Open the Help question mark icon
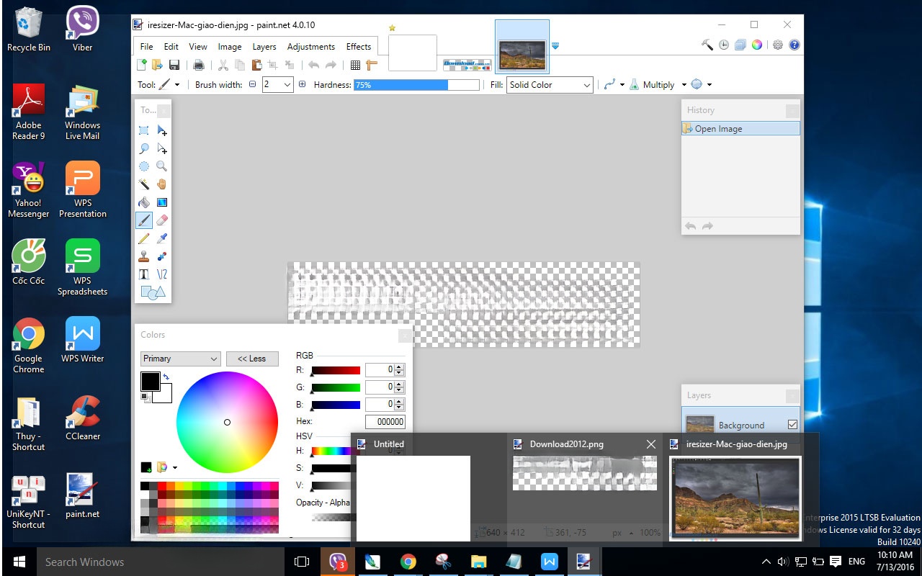Screen dimensions: 922x576 click(795, 45)
